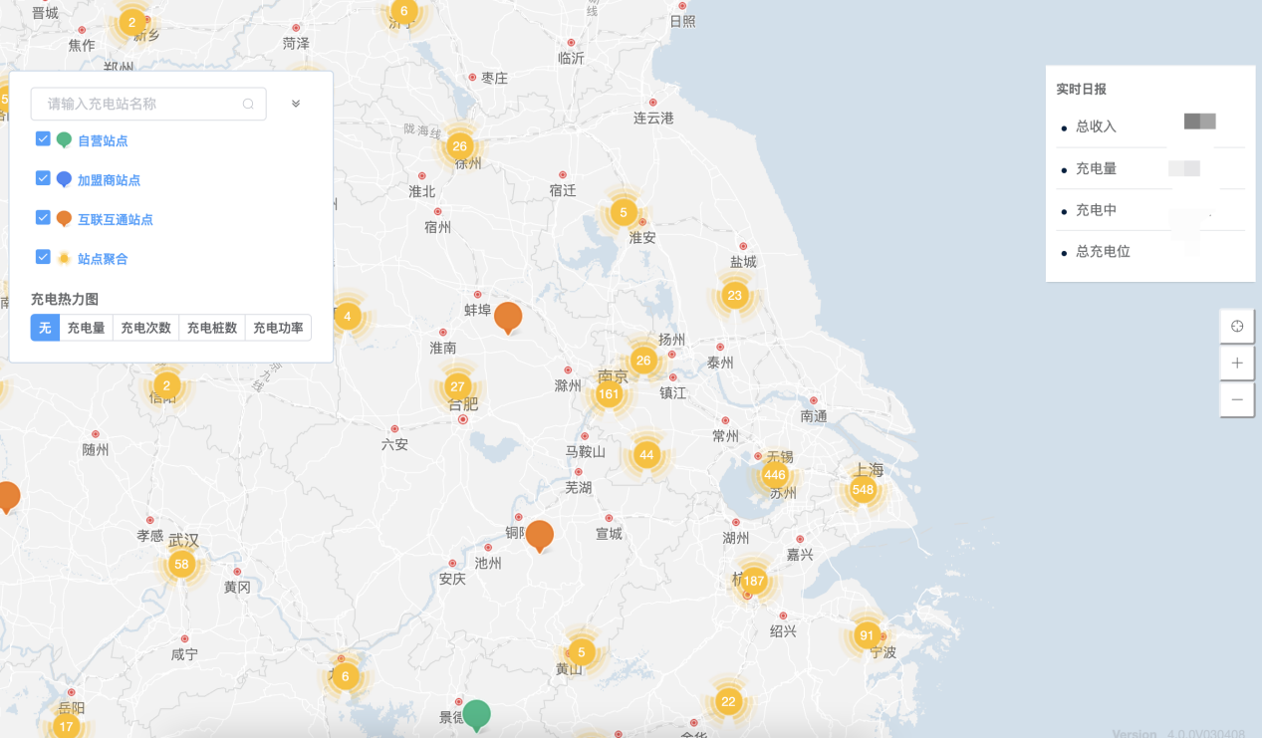Select the 充电次数 heatmap option

pyautogui.click(x=145, y=328)
